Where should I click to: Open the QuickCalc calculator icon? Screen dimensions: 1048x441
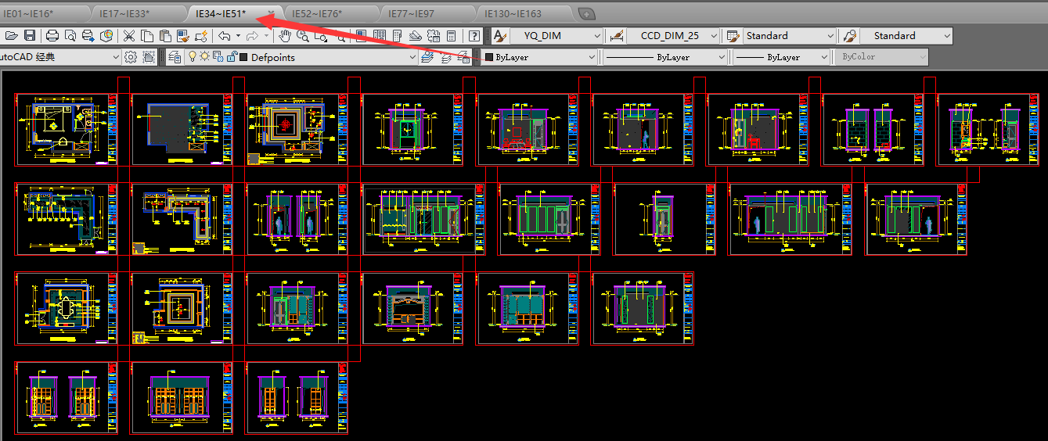point(452,36)
